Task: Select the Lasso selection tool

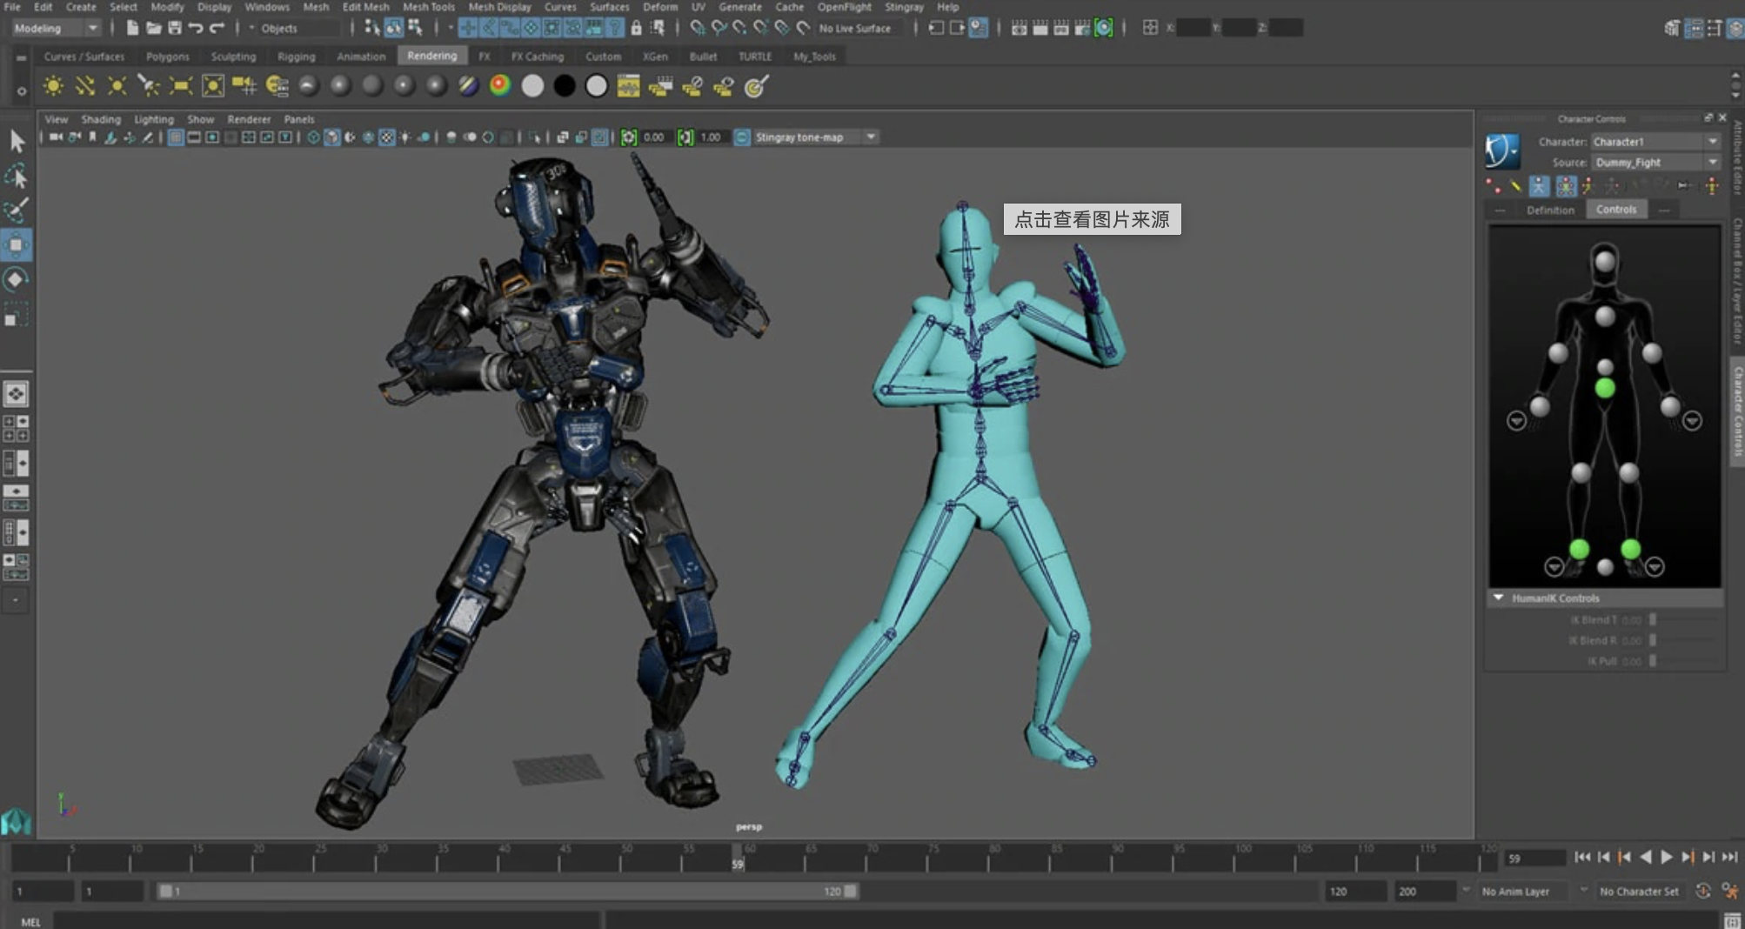Action: tap(16, 177)
